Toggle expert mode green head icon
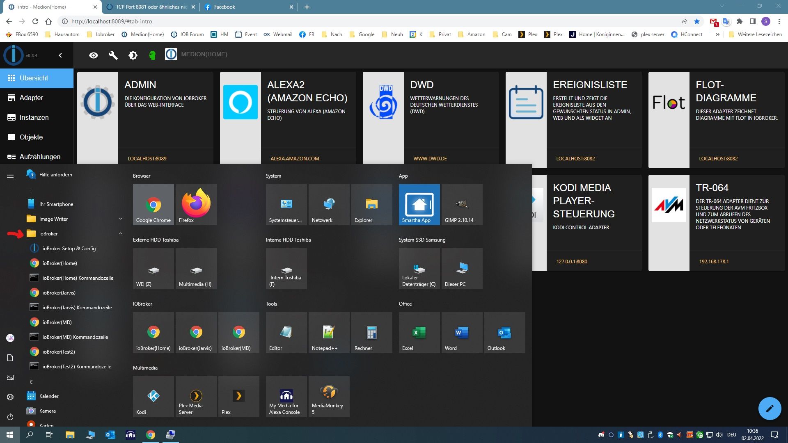 point(152,55)
